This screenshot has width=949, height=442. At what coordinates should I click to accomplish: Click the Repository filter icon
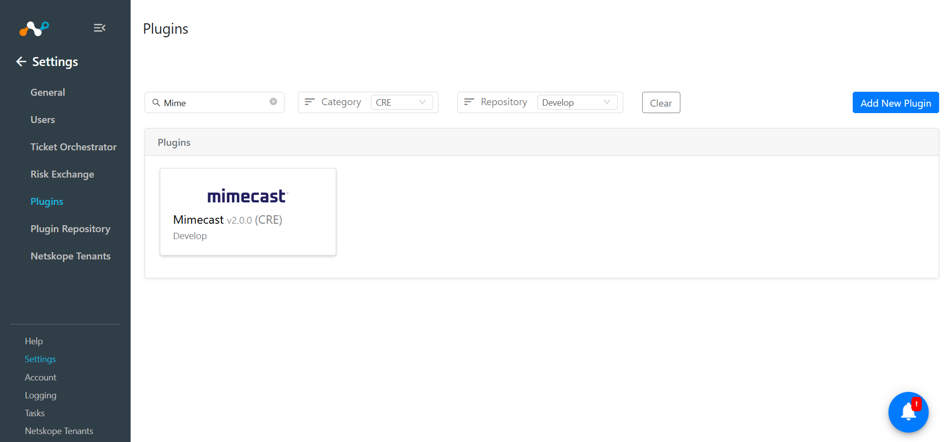point(469,102)
